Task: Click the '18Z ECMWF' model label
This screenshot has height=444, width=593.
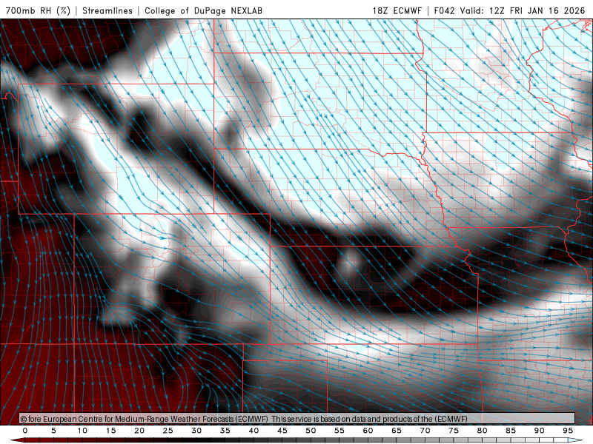Action: [397, 10]
